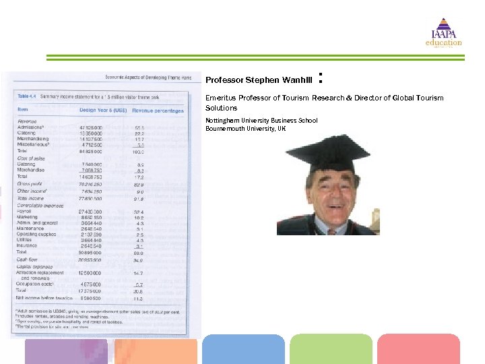Screen dimensions: 485x364
Task: Click the footnote 'Rental provision for site and premises'
Action: pyautogui.click(x=52, y=326)
